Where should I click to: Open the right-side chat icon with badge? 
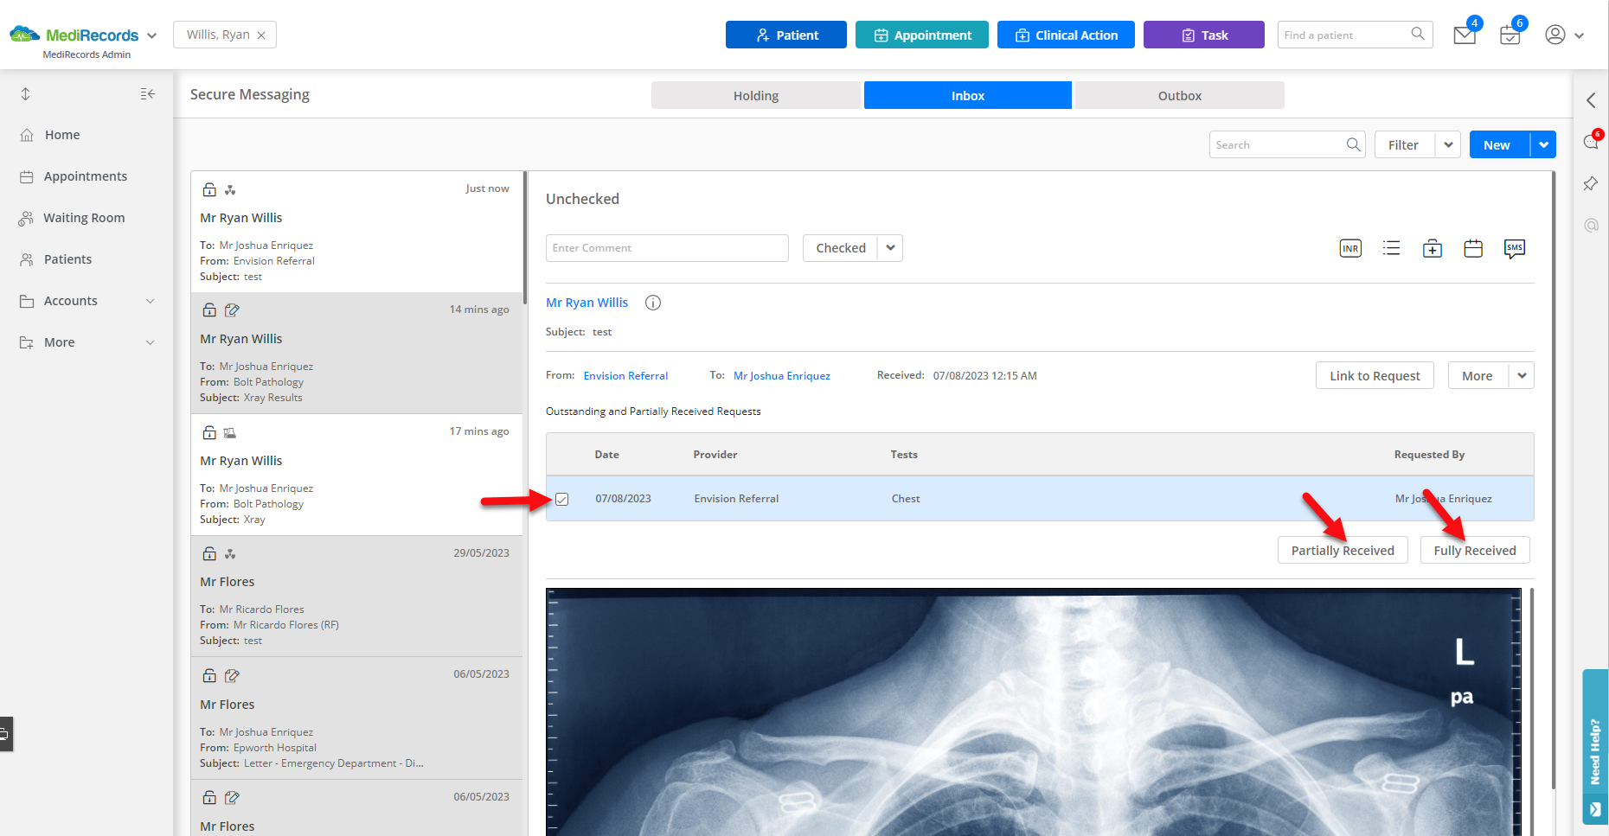point(1591,142)
